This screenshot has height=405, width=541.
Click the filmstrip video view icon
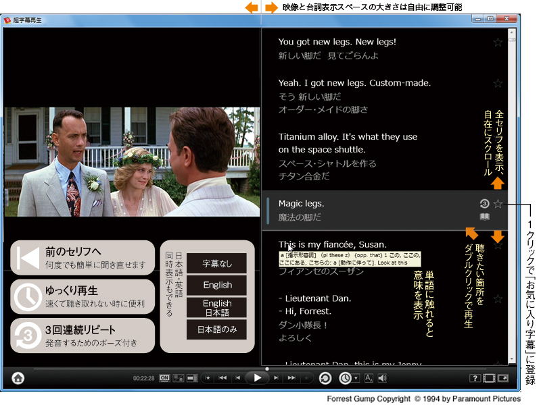point(489,378)
